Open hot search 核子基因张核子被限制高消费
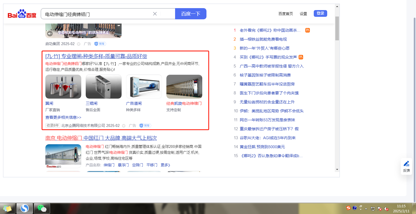The width and height of the screenshot is (416, 214). 265,75
